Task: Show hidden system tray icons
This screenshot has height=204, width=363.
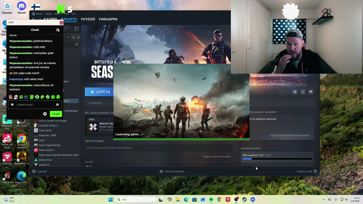Action: (x=324, y=199)
